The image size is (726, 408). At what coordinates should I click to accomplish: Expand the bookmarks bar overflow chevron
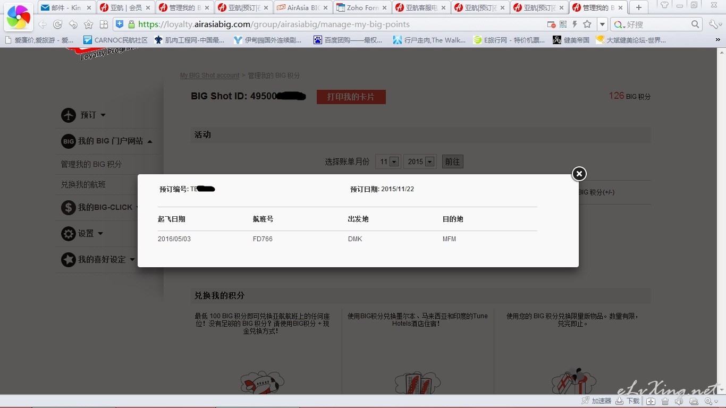click(x=718, y=40)
